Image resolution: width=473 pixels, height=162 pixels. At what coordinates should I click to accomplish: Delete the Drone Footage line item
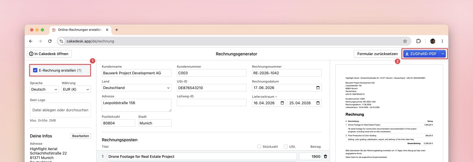click(x=325, y=156)
